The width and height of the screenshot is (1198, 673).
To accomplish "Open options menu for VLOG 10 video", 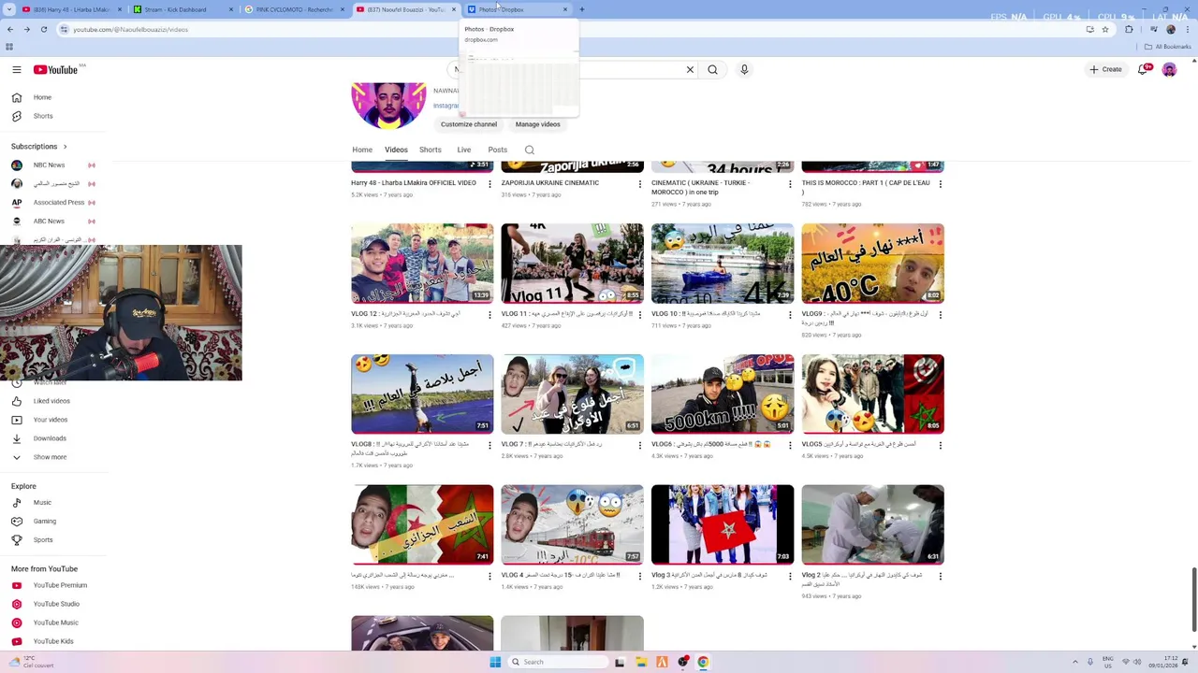I will tap(790, 315).
